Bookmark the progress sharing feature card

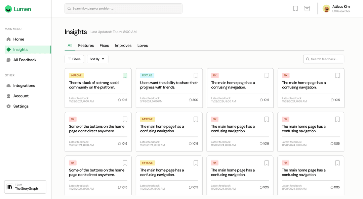[x=196, y=75]
